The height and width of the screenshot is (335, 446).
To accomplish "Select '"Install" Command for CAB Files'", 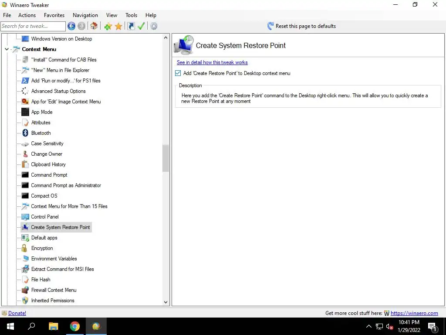I will [64, 59].
